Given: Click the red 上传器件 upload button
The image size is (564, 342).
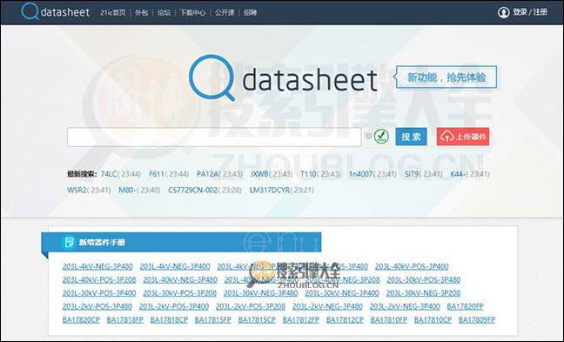Looking at the screenshot, I should click(x=463, y=137).
